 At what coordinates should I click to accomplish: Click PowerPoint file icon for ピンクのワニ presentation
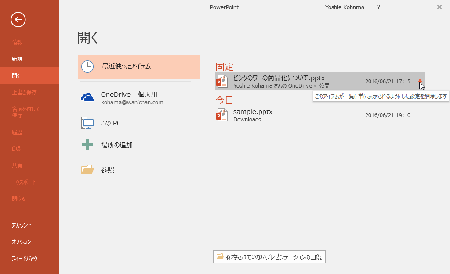pyautogui.click(x=221, y=81)
